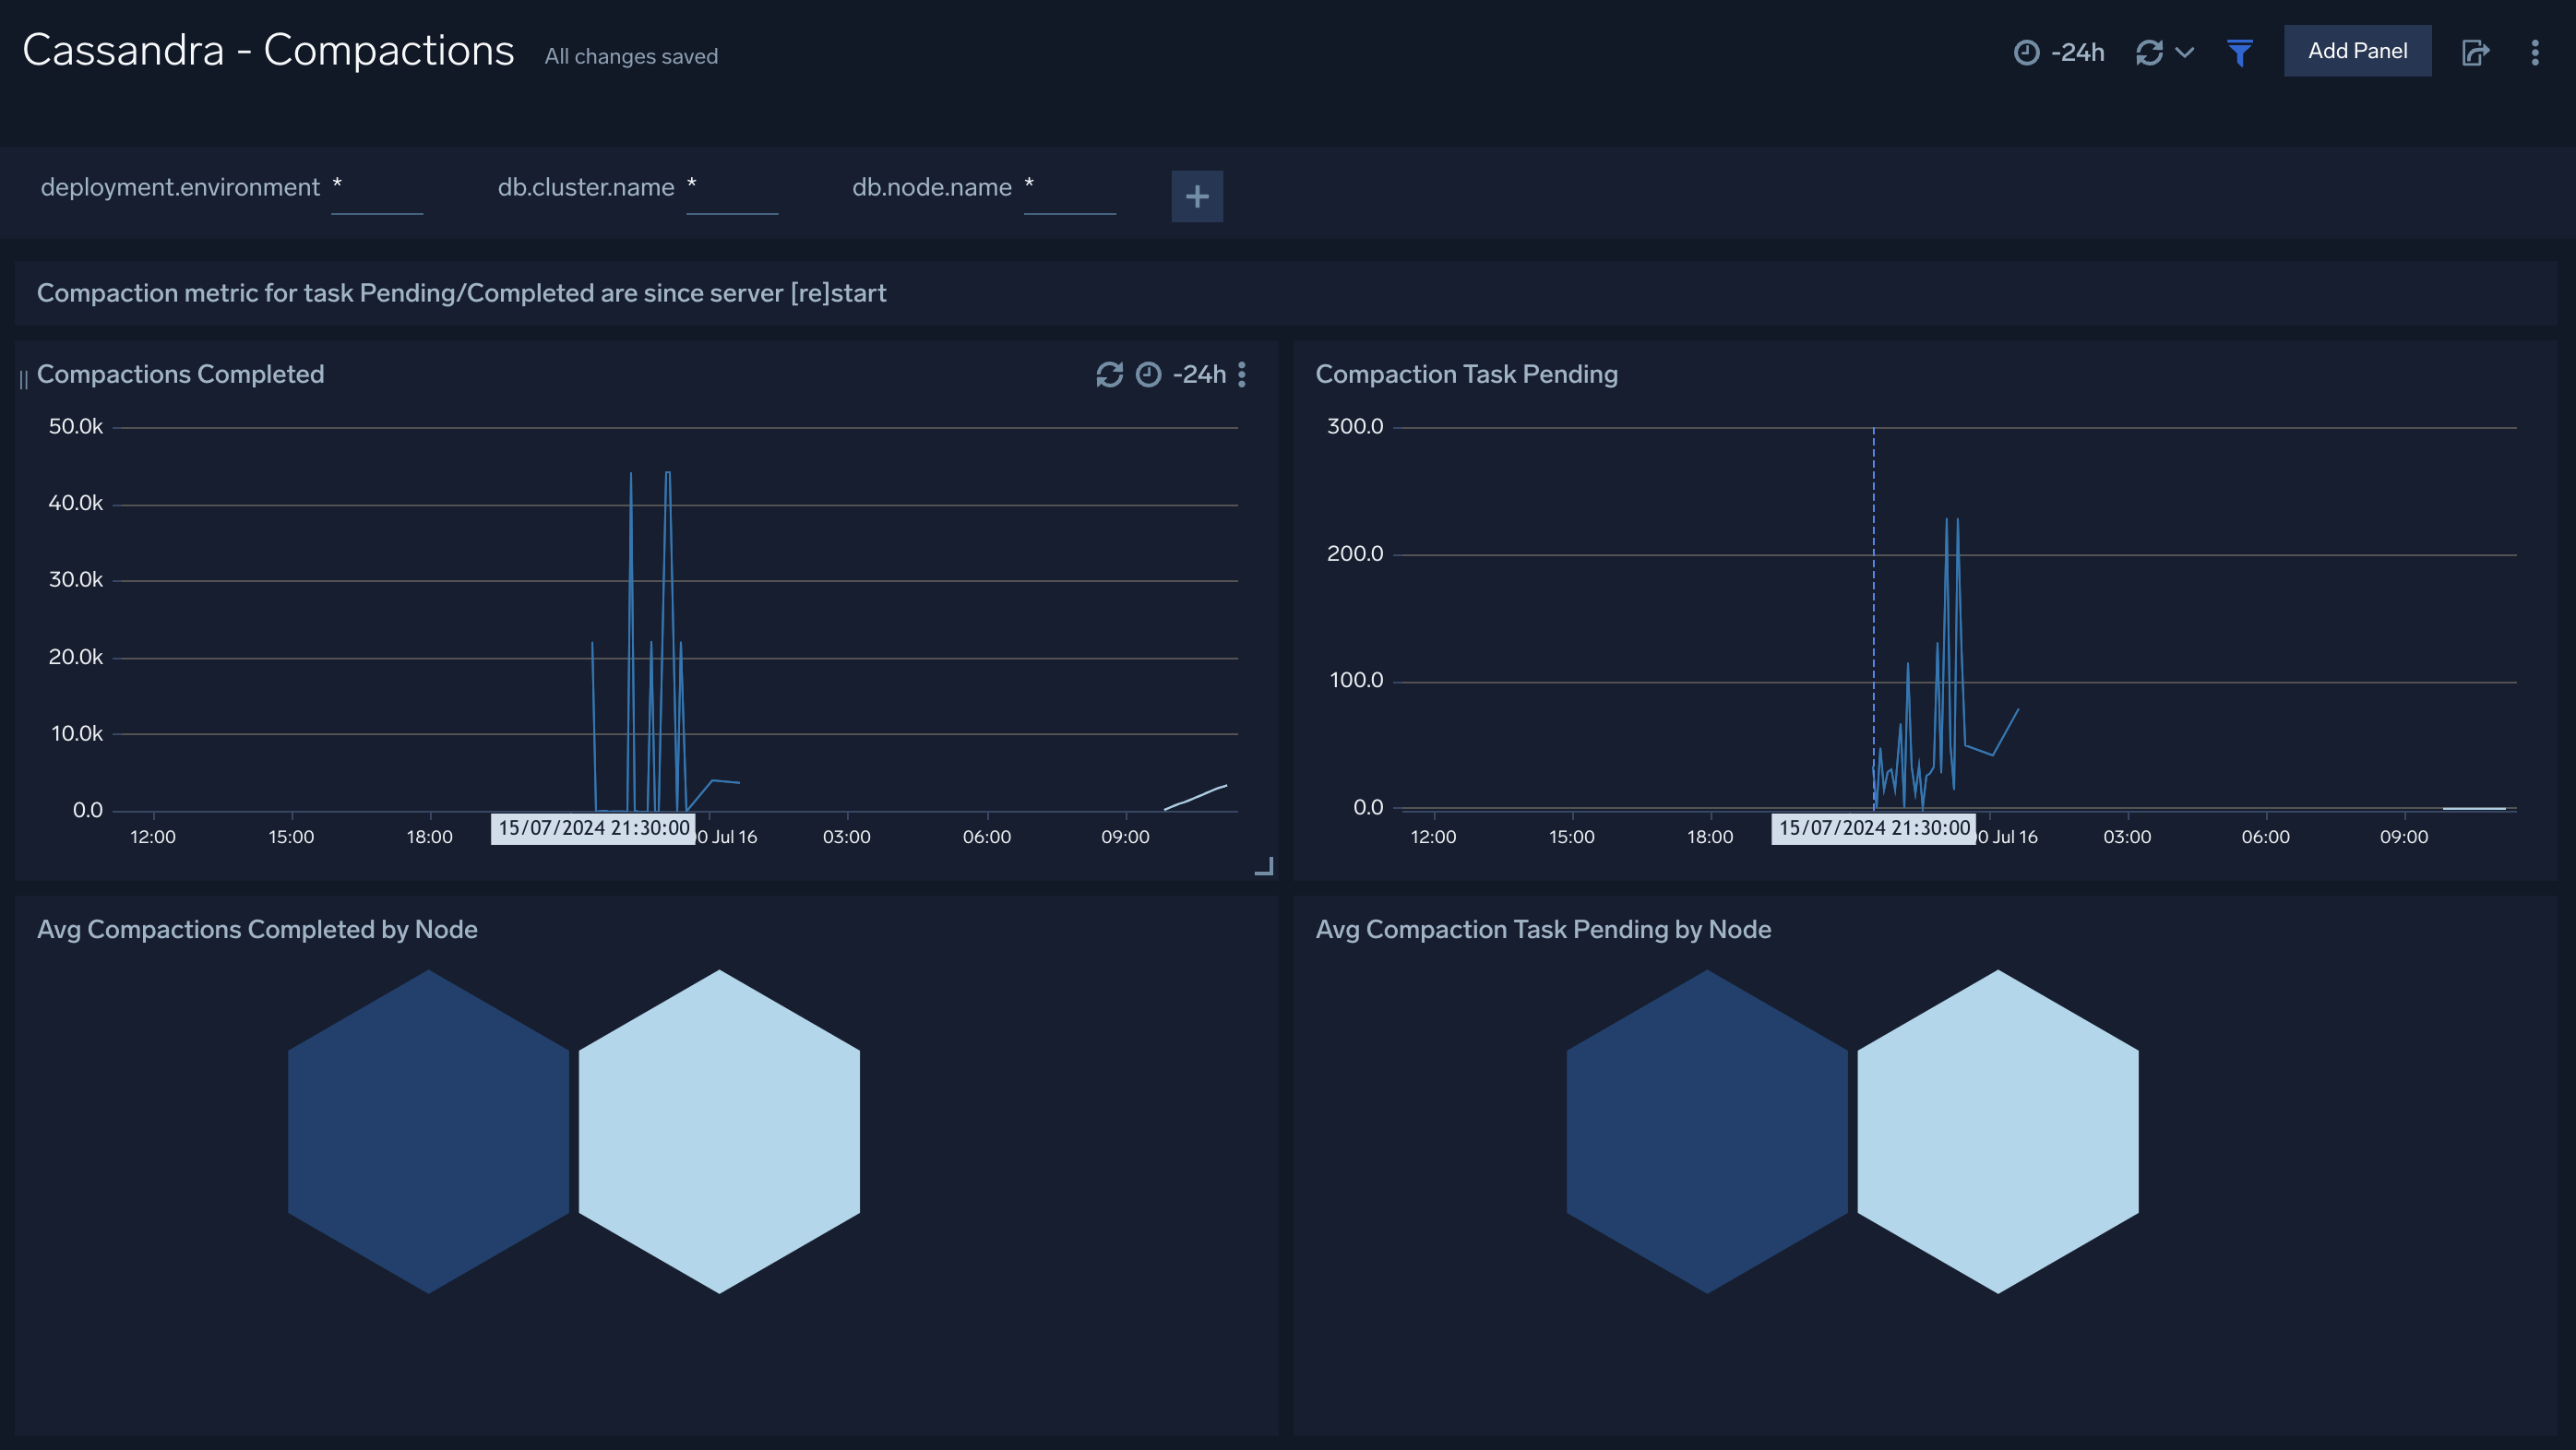Image resolution: width=2576 pixels, height=1450 pixels.
Task: Click the Avg Compaction Task Pending by Node title
Action: tap(1543, 929)
